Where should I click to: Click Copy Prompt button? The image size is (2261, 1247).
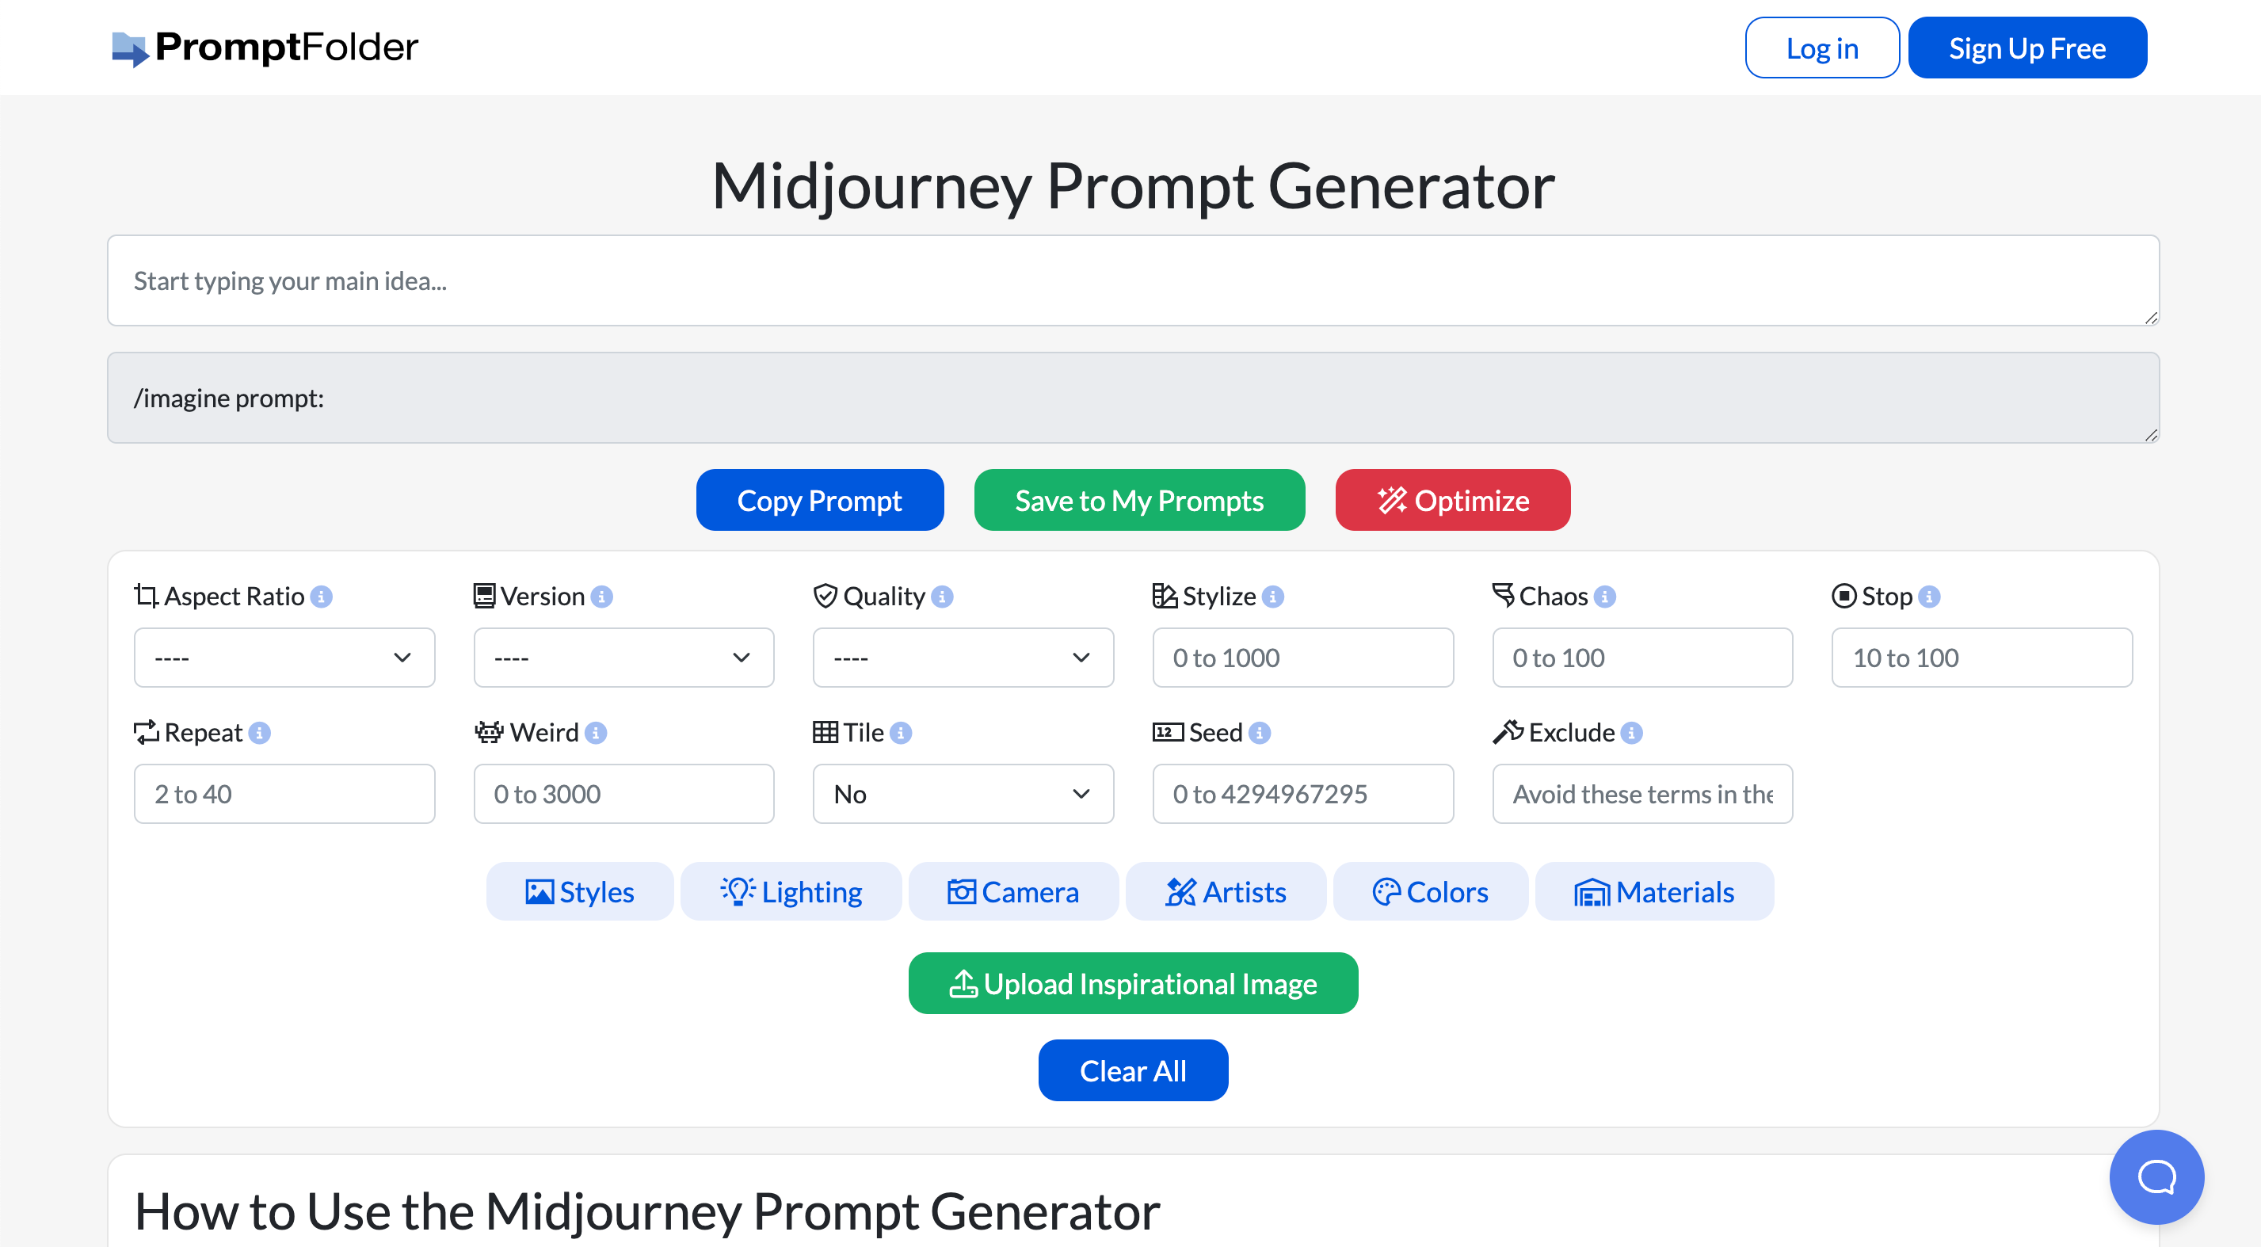tap(818, 501)
